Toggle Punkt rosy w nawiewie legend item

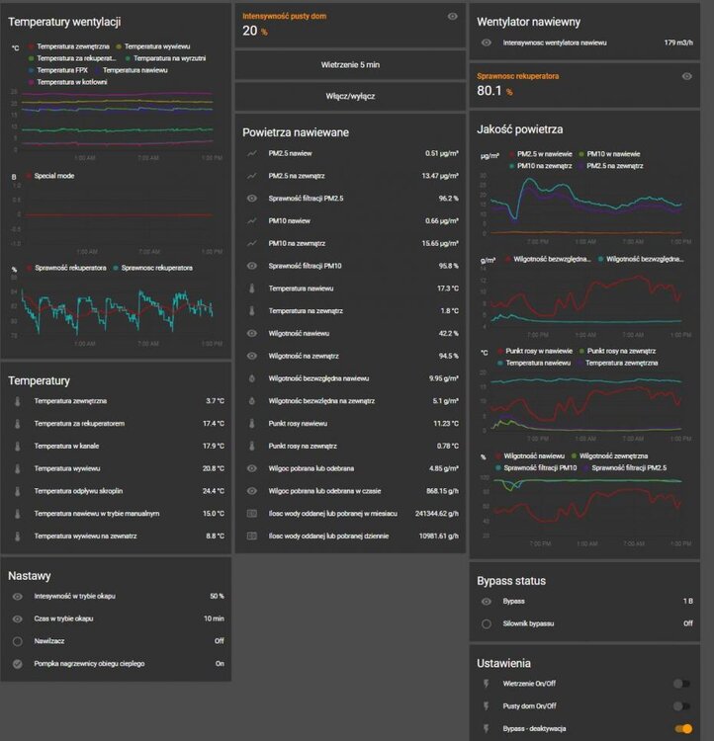[x=540, y=351]
